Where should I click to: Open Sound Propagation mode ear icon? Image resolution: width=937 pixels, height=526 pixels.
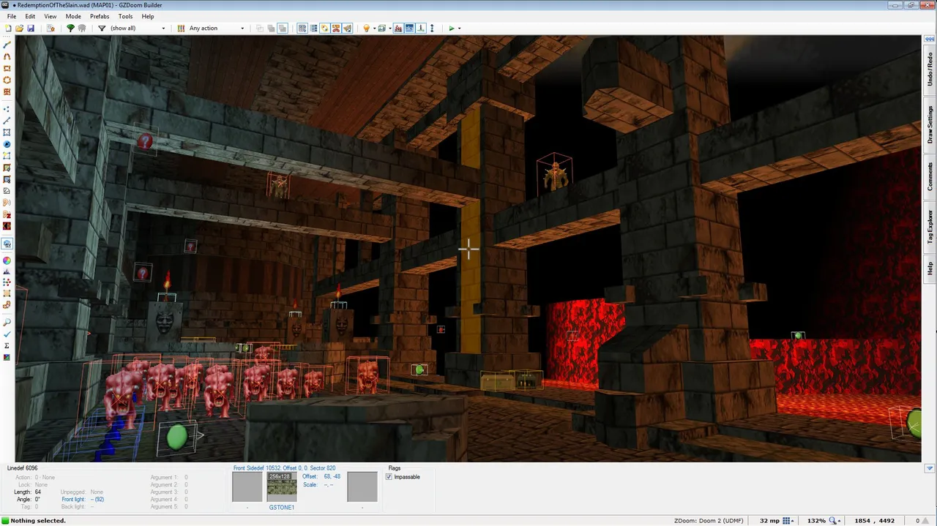click(7, 203)
